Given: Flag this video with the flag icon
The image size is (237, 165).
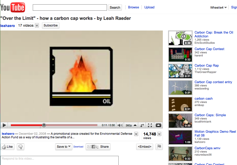Looking at the screenshot, I should [159, 146].
